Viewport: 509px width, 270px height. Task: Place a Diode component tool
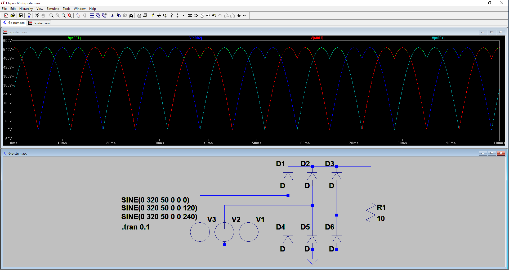click(x=190, y=16)
